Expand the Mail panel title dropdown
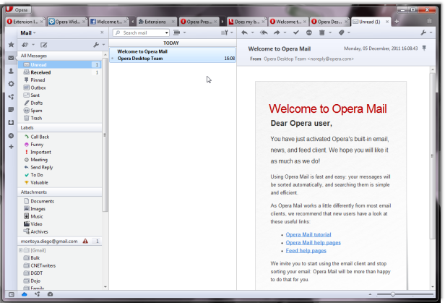Image resolution: width=445 pixels, height=303 pixels. pos(35,33)
